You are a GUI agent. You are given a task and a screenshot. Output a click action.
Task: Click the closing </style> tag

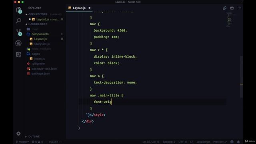click(x=98, y=115)
